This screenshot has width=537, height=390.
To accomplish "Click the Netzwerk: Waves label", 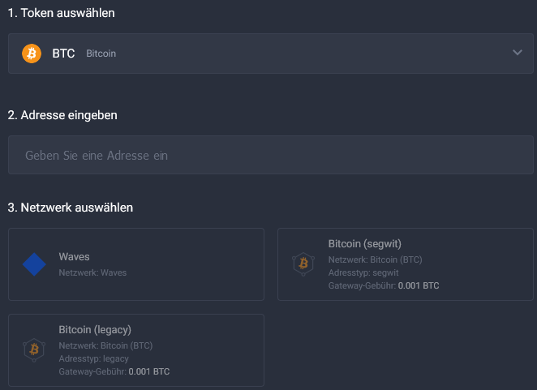I will [92, 272].
